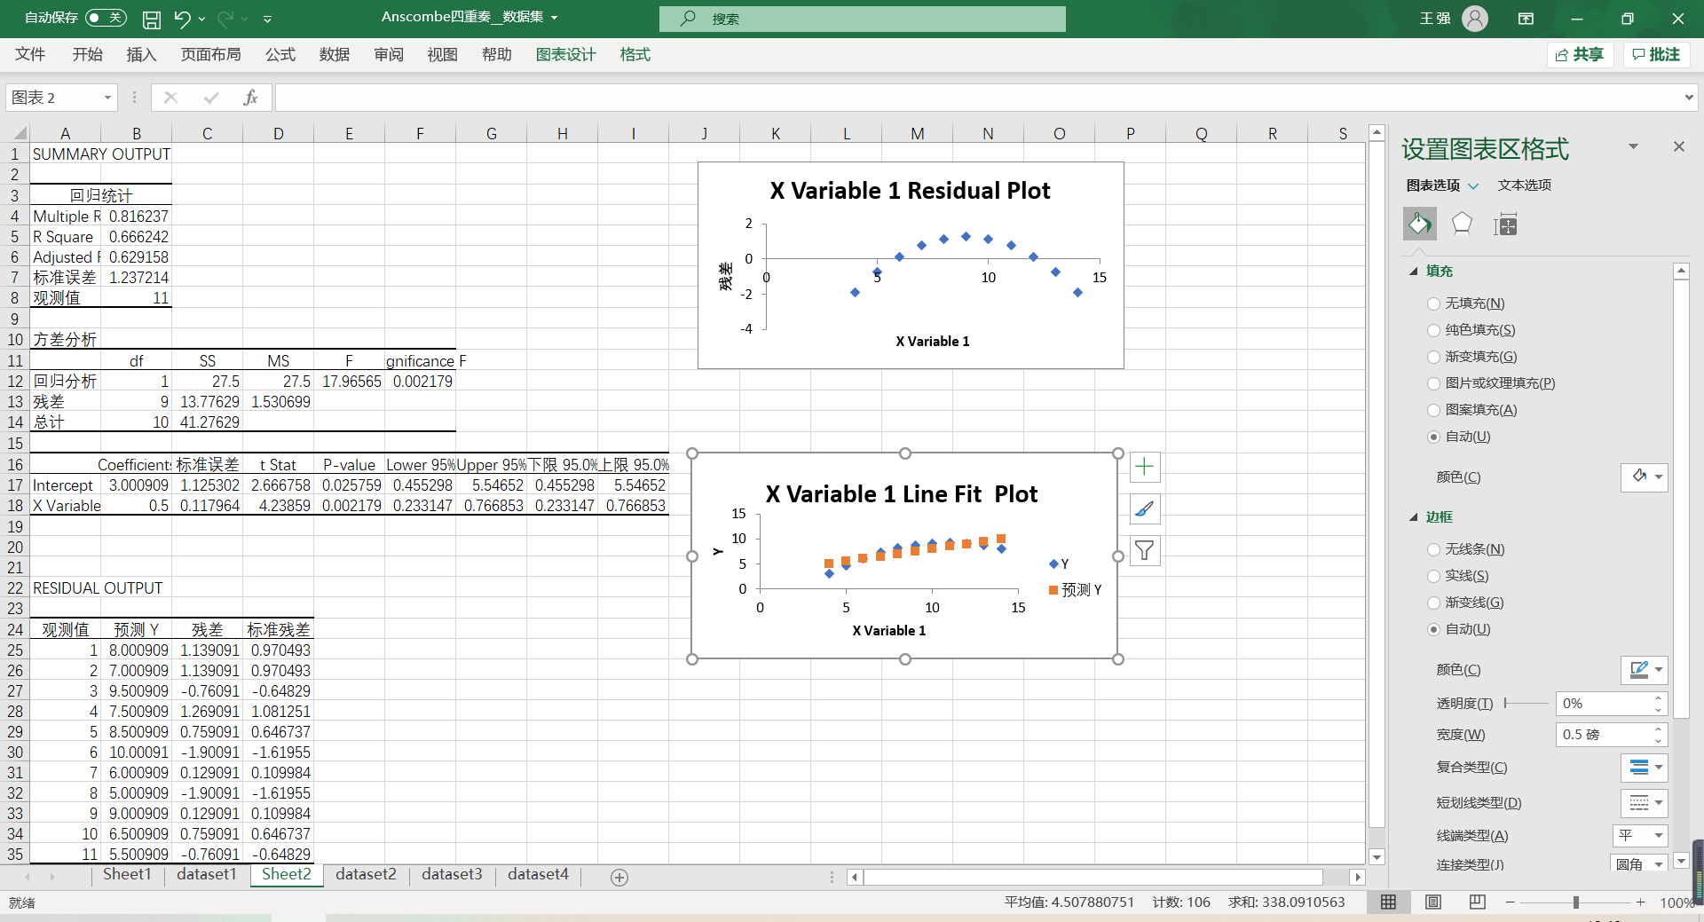
Task: Switch to 文本选项 text options
Action: point(1525,185)
